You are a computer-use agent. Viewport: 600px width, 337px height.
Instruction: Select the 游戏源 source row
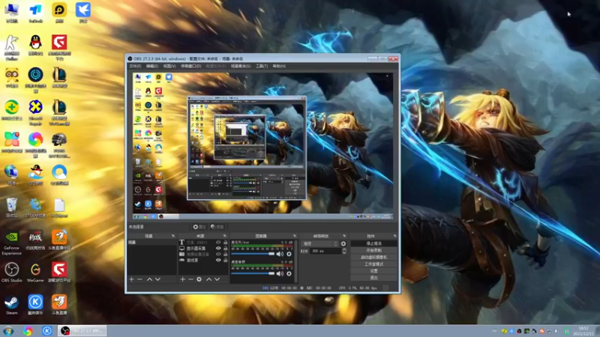pyautogui.click(x=203, y=260)
